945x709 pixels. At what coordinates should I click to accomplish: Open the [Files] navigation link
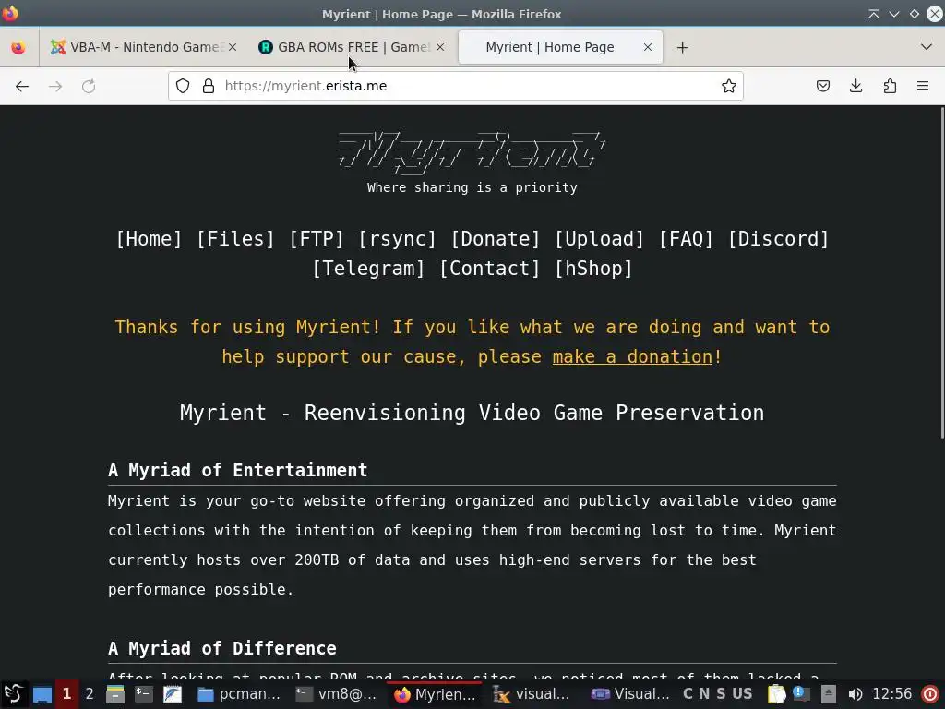pos(235,239)
